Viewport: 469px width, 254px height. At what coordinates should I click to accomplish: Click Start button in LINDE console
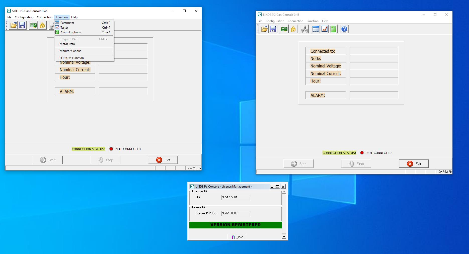[298, 164]
